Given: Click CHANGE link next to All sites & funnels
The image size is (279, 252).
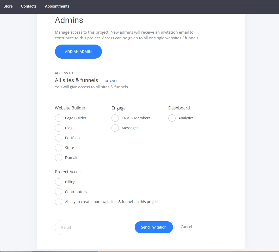Looking at the screenshot, I should [111, 81].
